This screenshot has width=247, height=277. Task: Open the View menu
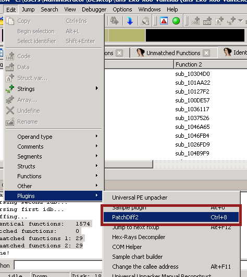tap(70, 9)
